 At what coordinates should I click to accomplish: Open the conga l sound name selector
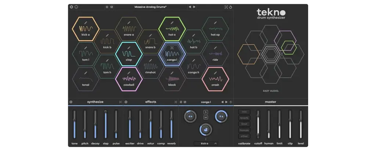(x=206, y=102)
